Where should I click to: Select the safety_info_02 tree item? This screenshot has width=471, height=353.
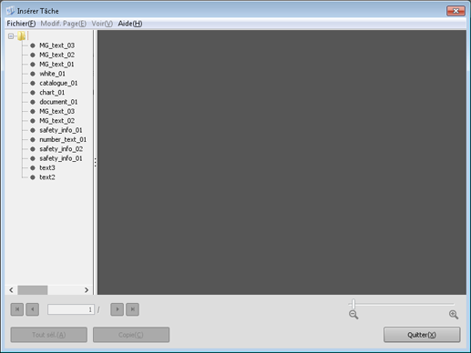point(61,149)
